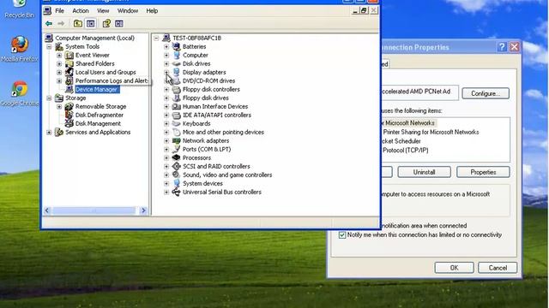Click the Shared Folders icon

[69, 63]
